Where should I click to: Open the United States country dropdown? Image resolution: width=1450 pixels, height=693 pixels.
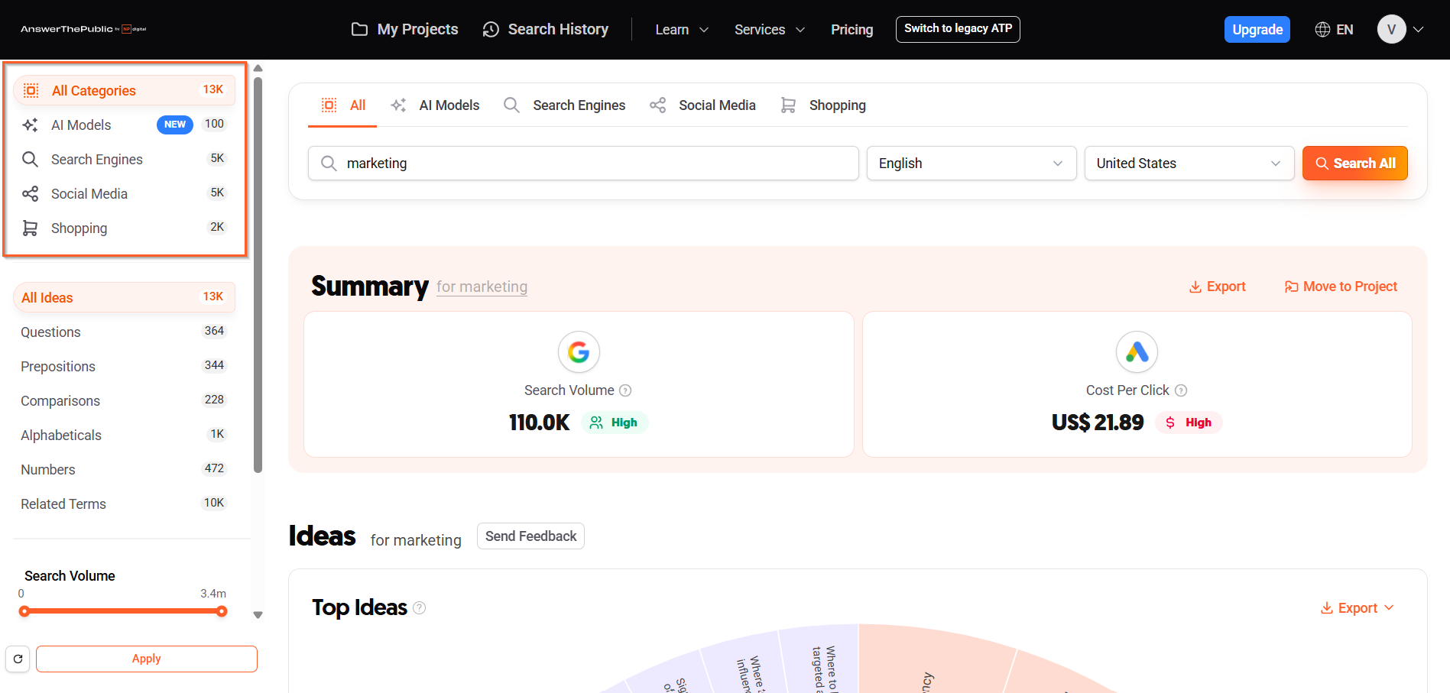[1189, 164]
